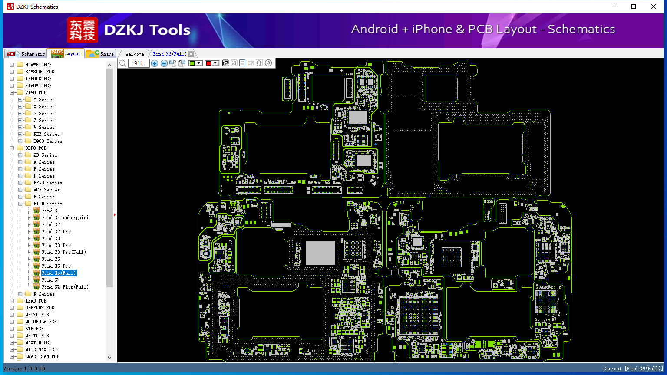Zoom in with the blue plus button

tap(155, 63)
